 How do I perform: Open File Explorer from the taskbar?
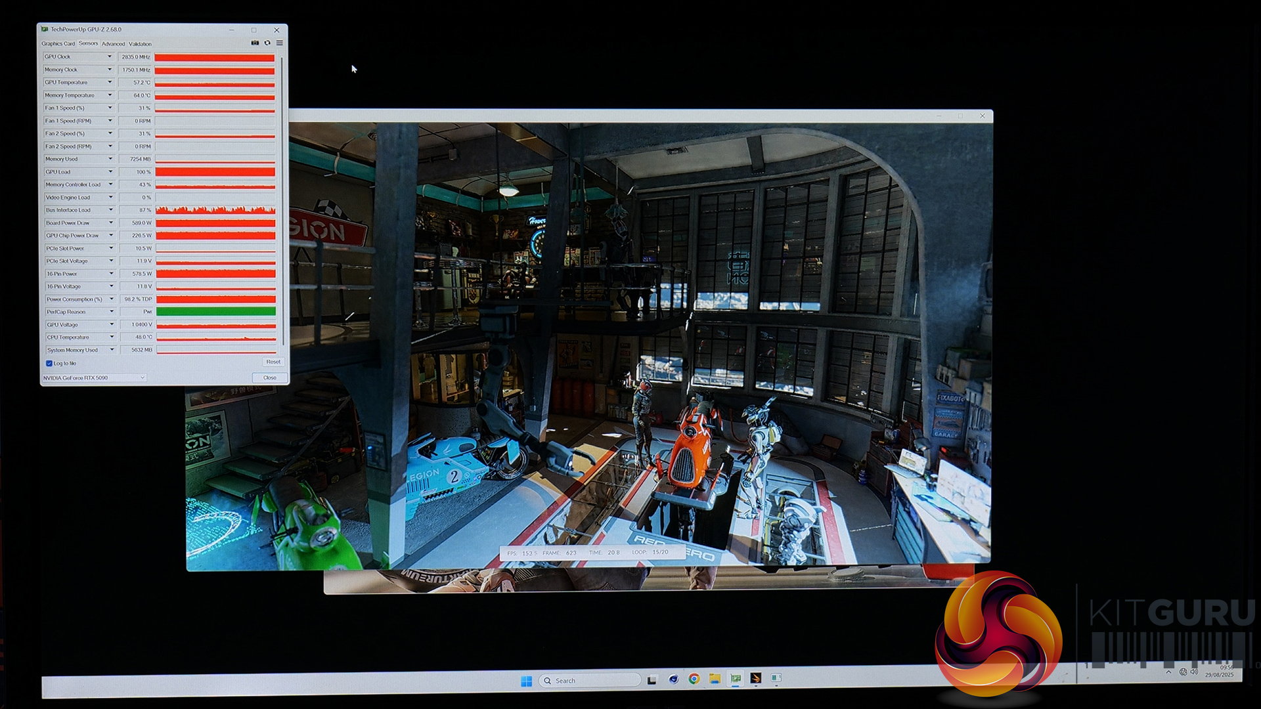tap(715, 679)
